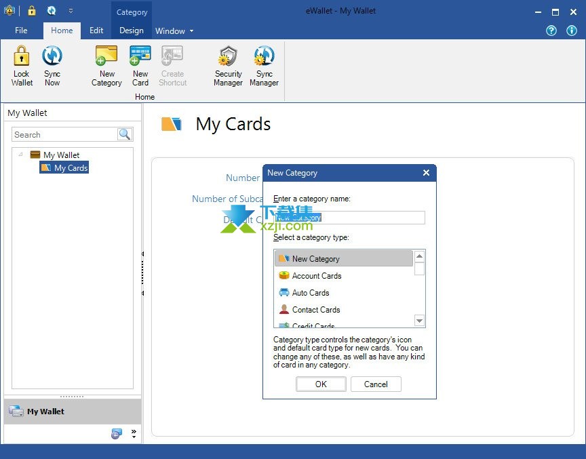The height and width of the screenshot is (459, 586).
Task: Select Account Cards category type
Action: tap(344, 276)
